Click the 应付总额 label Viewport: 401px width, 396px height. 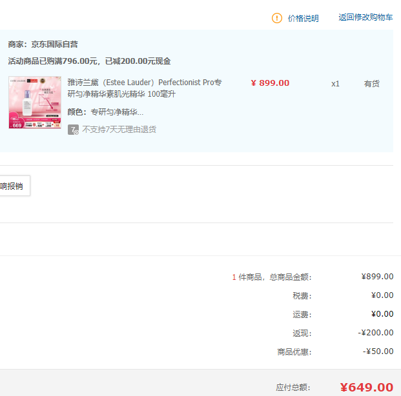pyautogui.click(x=293, y=388)
